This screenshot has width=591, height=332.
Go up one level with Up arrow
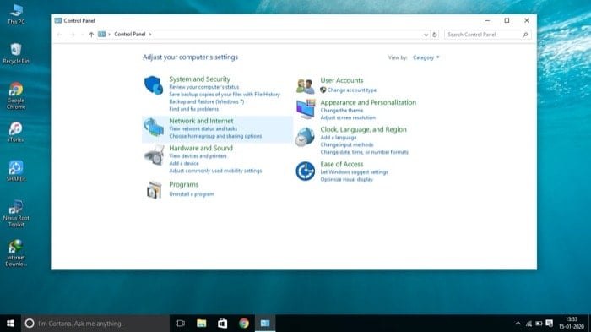pos(91,35)
